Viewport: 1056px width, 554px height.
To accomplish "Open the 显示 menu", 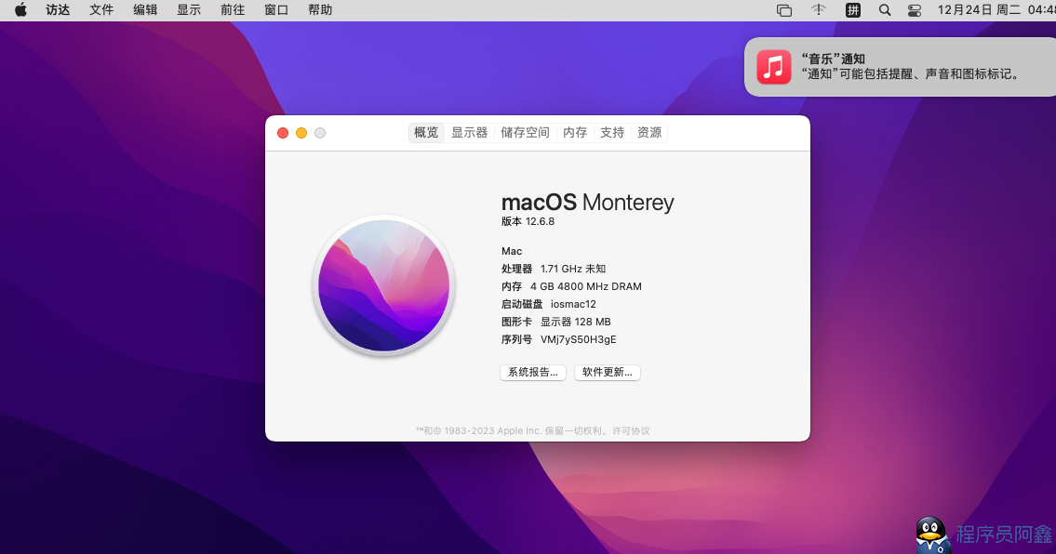I will coord(189,10).
